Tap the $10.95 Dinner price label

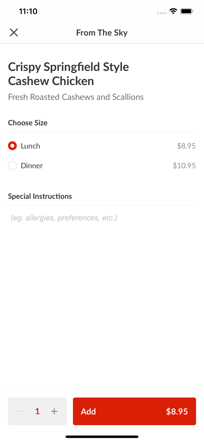click(x=184, y=166)
